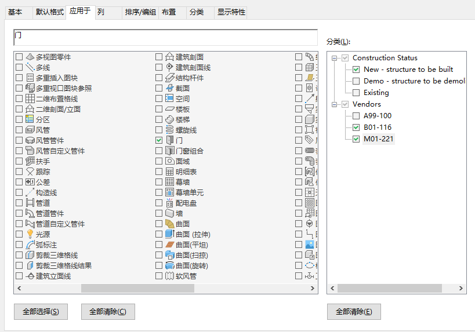Select the 建筑立面线 list entry text
The image size is (475, 332).
(x=53, y=276)
